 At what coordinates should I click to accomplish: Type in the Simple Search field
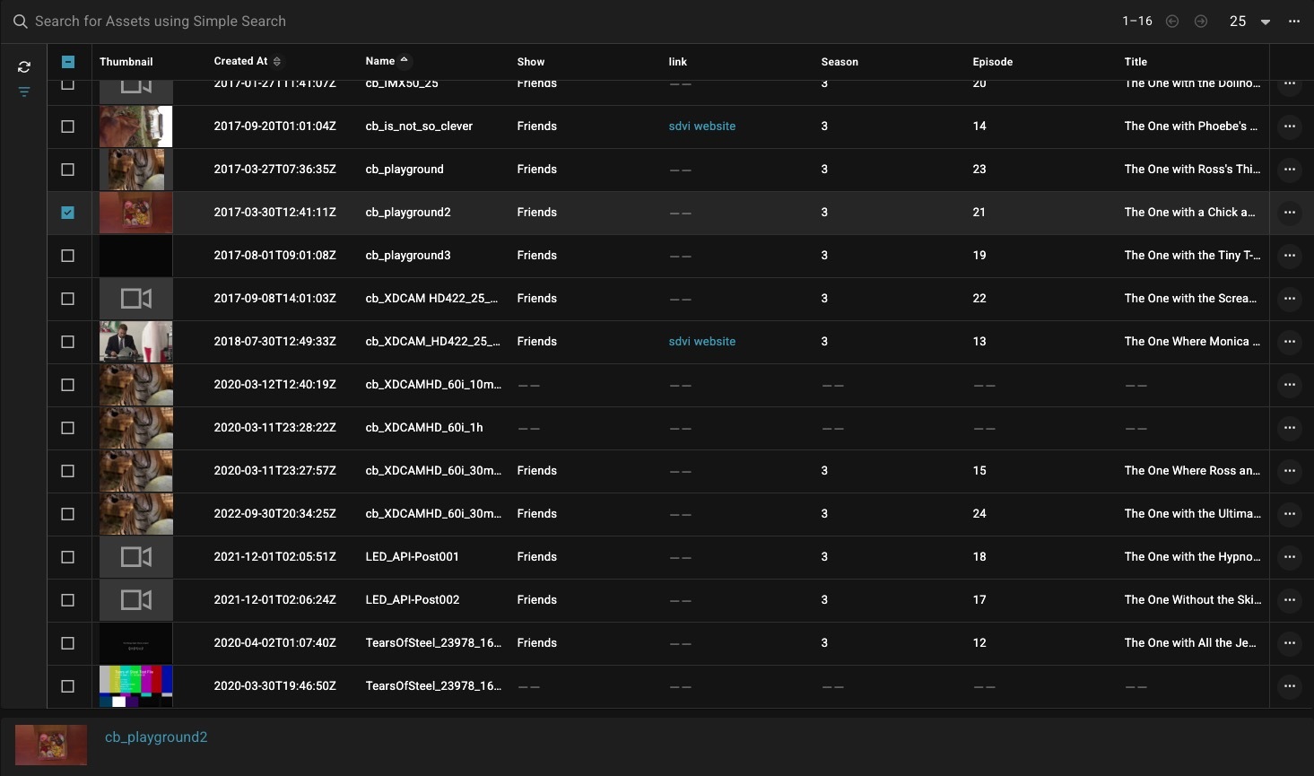pos(359,22)
